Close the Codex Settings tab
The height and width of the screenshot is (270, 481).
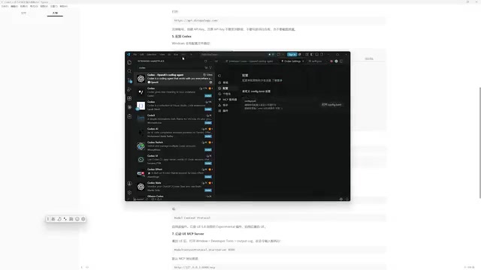tap(303, 61)
